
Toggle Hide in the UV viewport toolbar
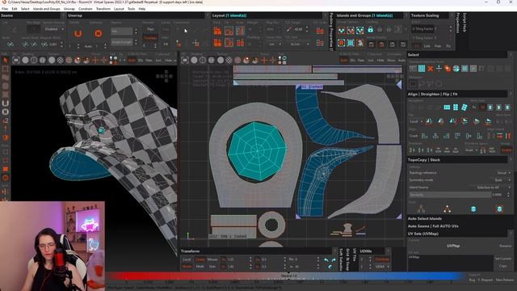click(380, 61)
